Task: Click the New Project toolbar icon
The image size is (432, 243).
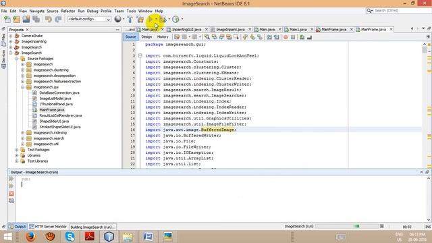Action: [17, 20]
